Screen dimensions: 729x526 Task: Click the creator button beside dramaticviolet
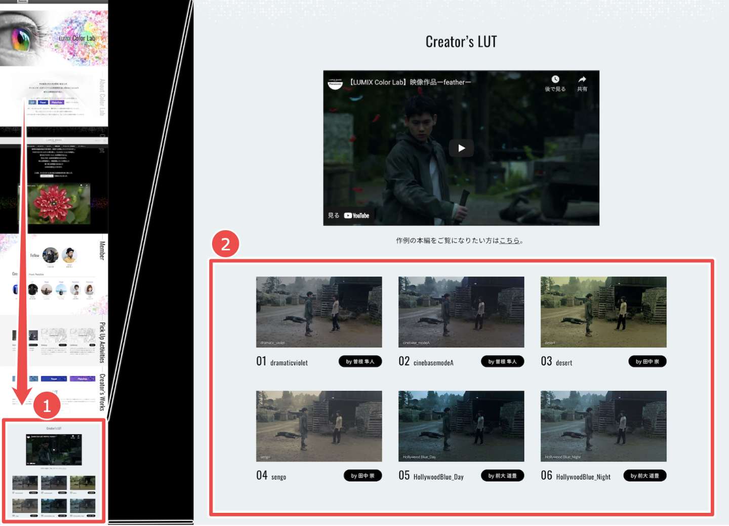pos(360,361)
